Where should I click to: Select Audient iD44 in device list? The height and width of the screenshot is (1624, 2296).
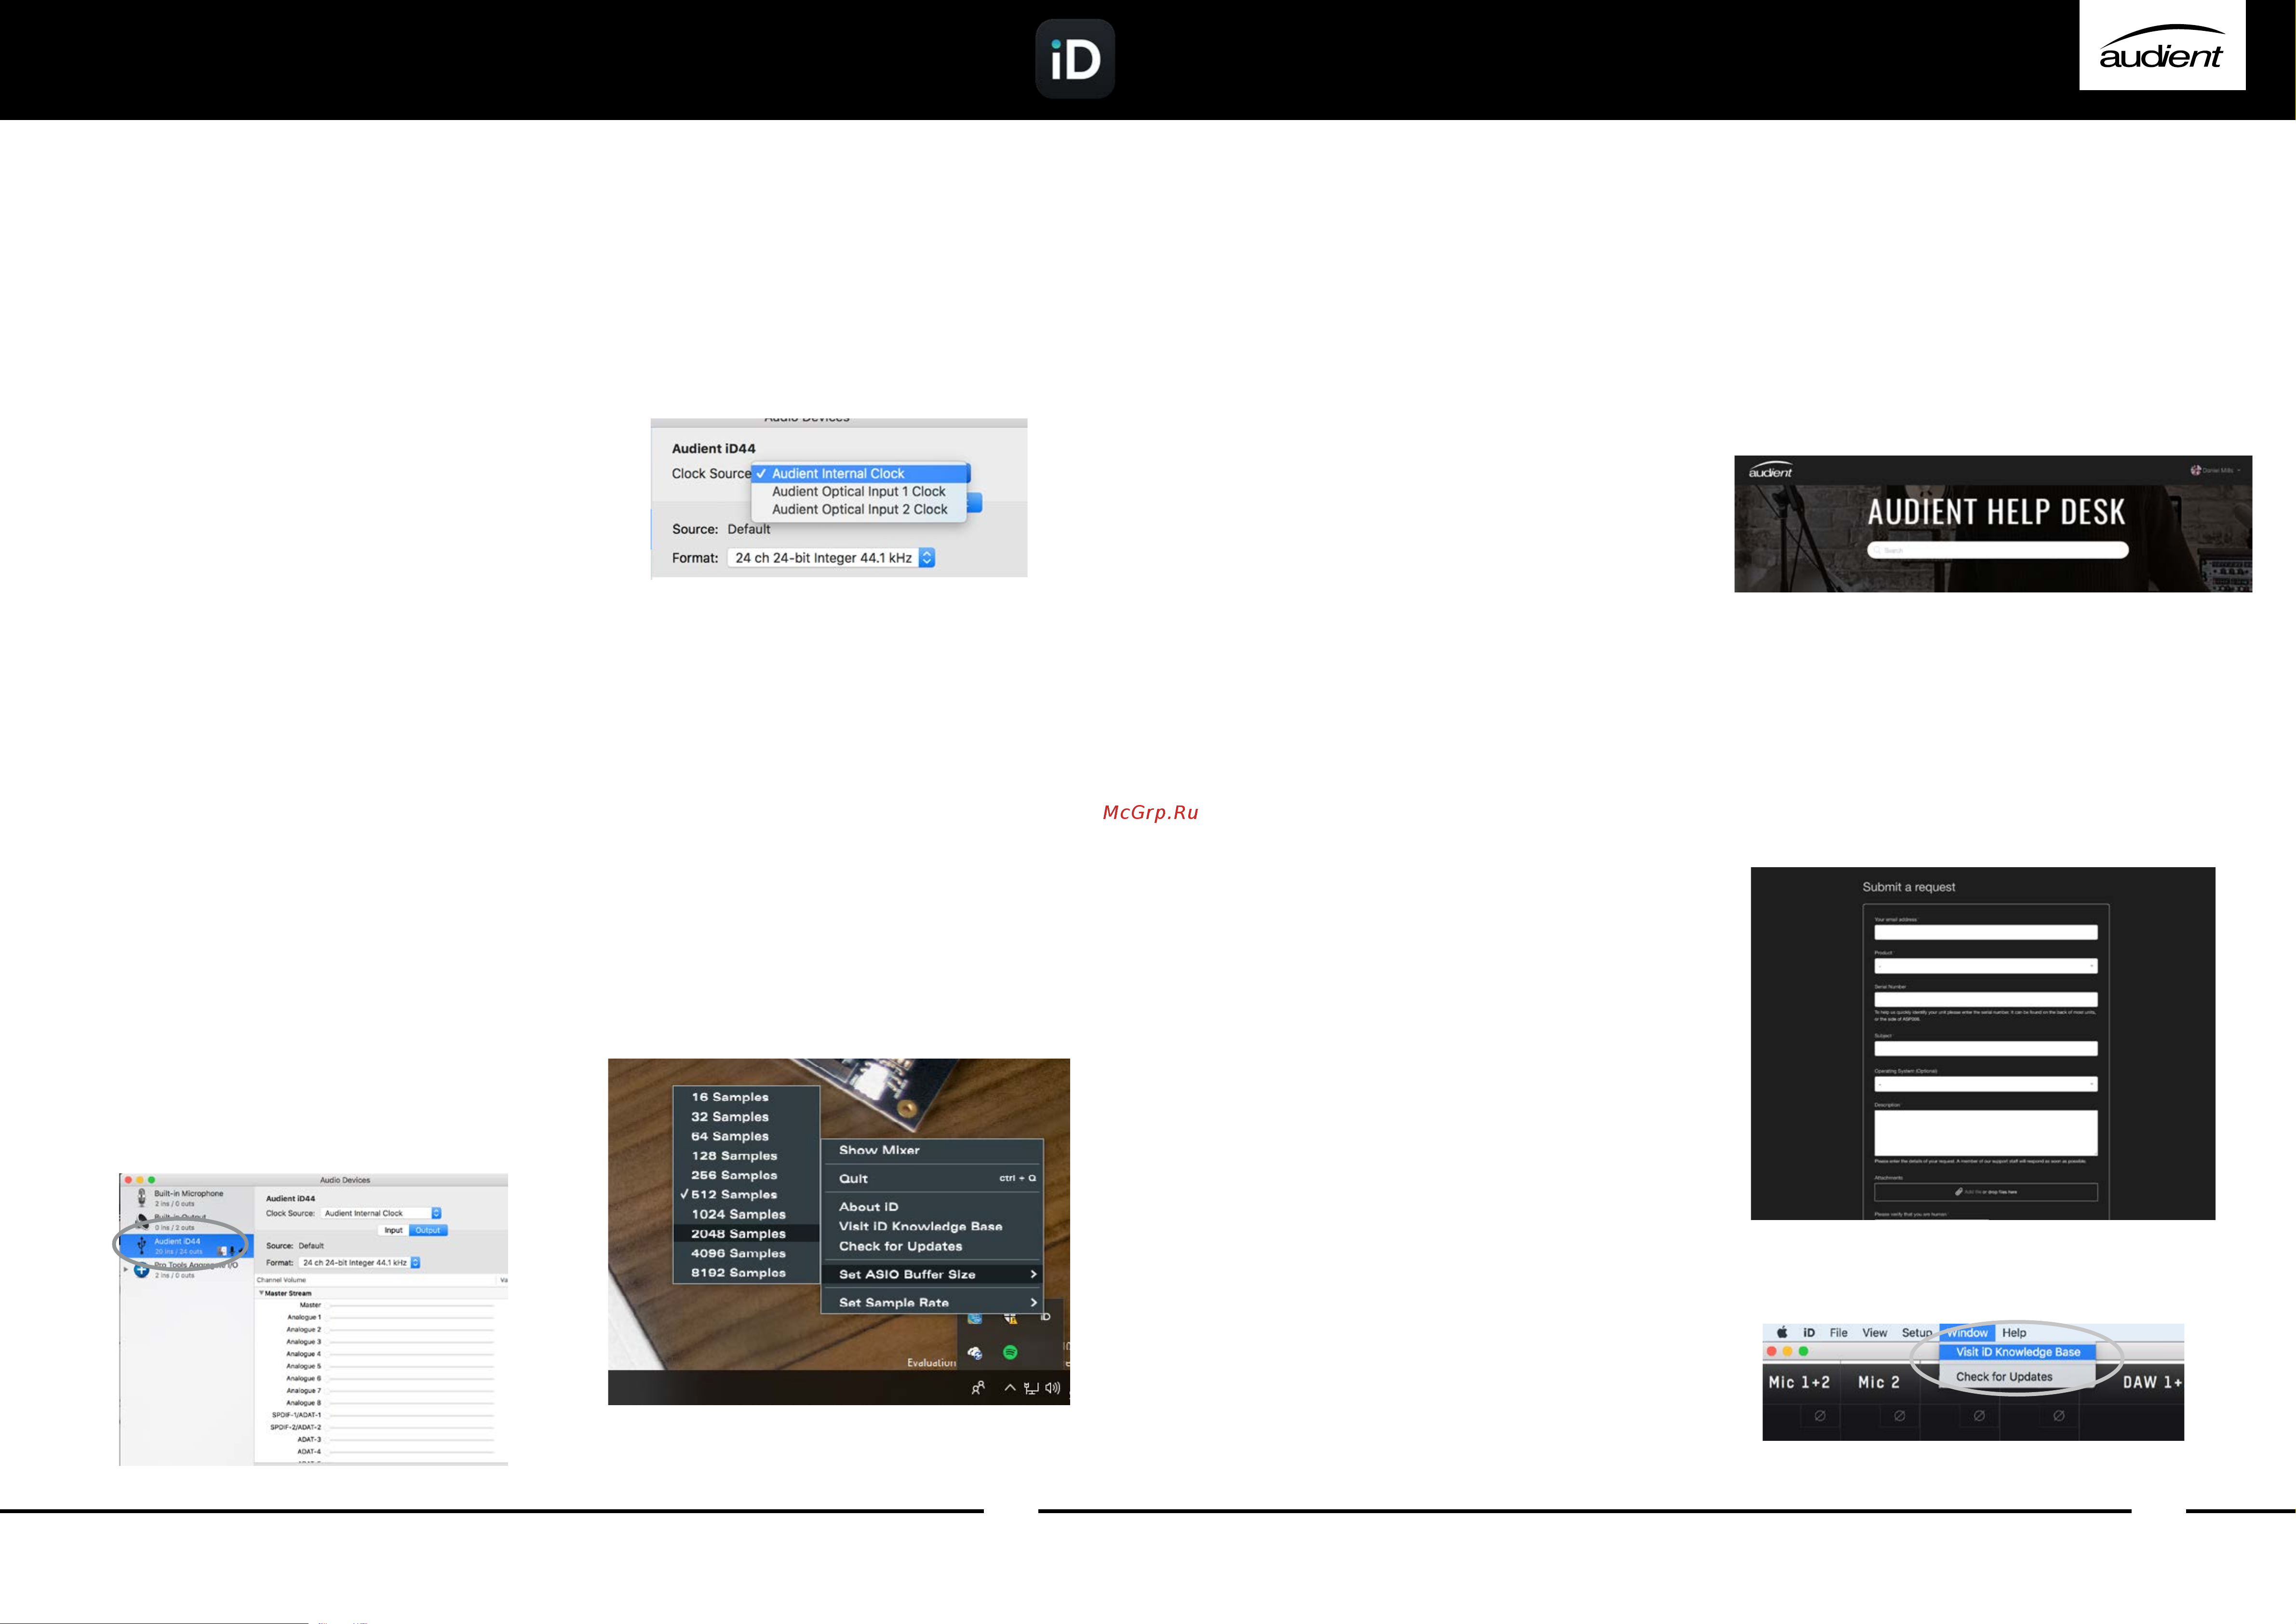(187, 1246)
